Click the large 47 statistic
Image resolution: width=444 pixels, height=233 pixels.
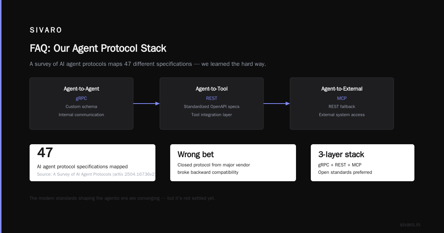pos(45,153)
